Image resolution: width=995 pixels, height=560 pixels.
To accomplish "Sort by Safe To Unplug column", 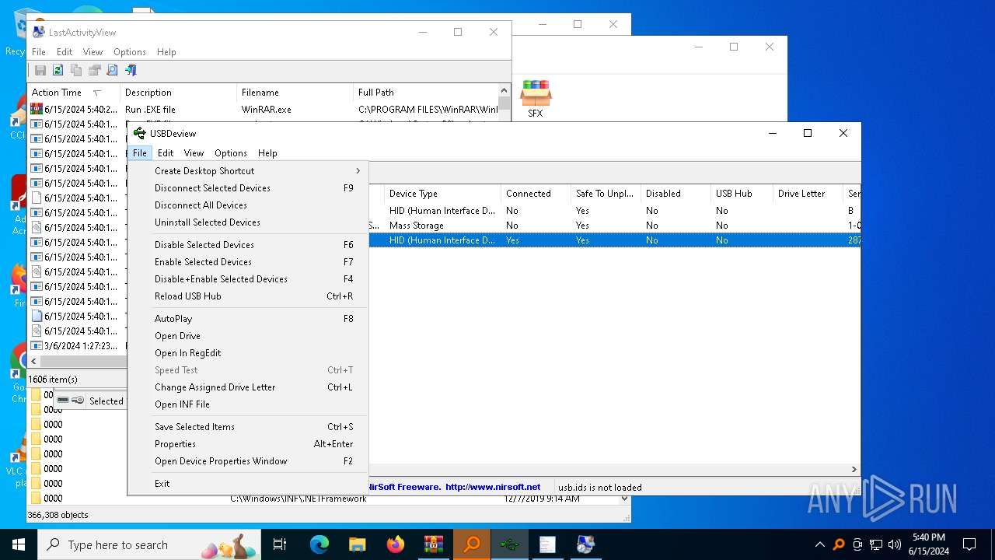I will (606, 194).
